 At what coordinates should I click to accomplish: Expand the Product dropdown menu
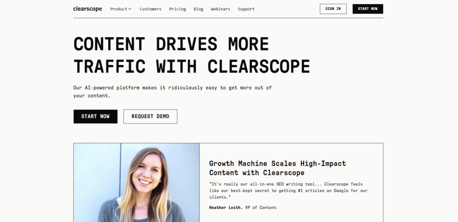[121, 9]
